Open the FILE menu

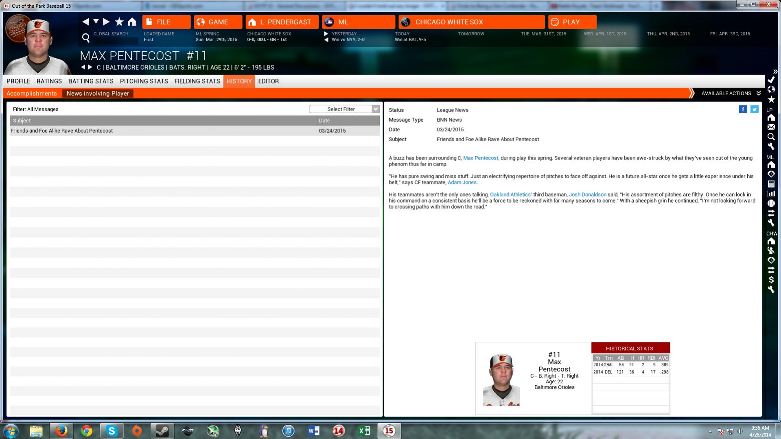pyautogui.click(x=166, y=22)
